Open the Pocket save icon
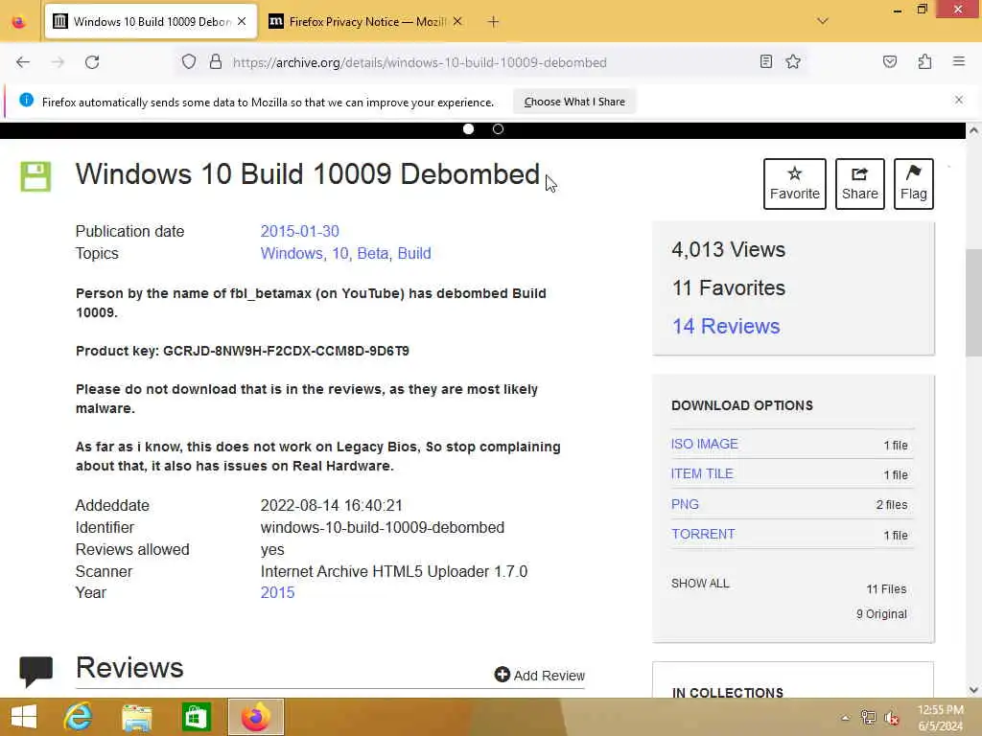 (890, 61)
